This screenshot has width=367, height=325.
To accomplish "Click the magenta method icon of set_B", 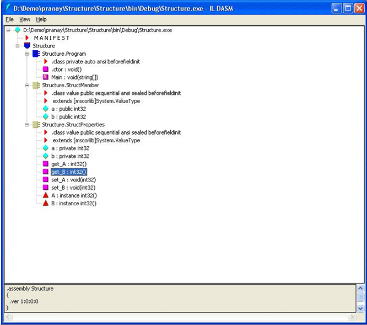I will (x=46, y=188).
